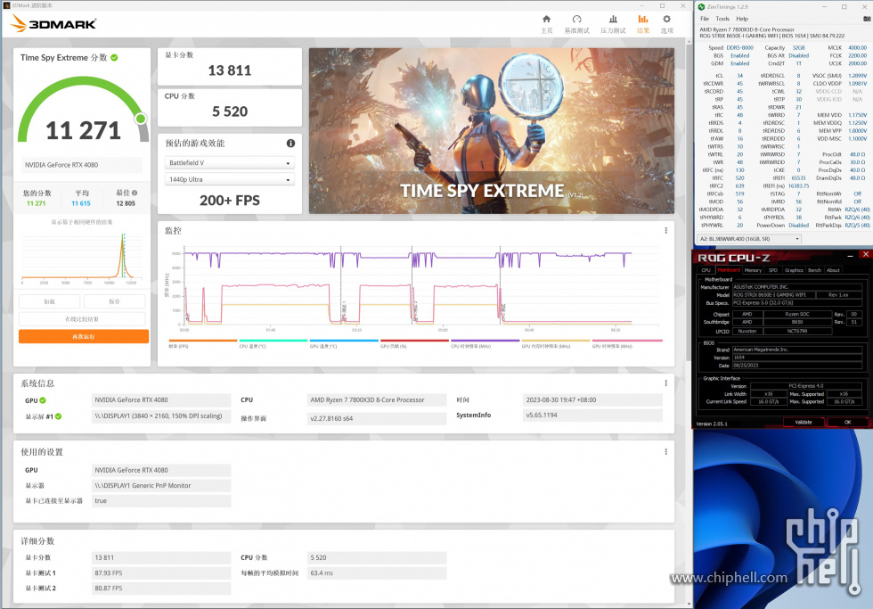Click the 32GB capacity value in ZenTimings

(798, 48)
